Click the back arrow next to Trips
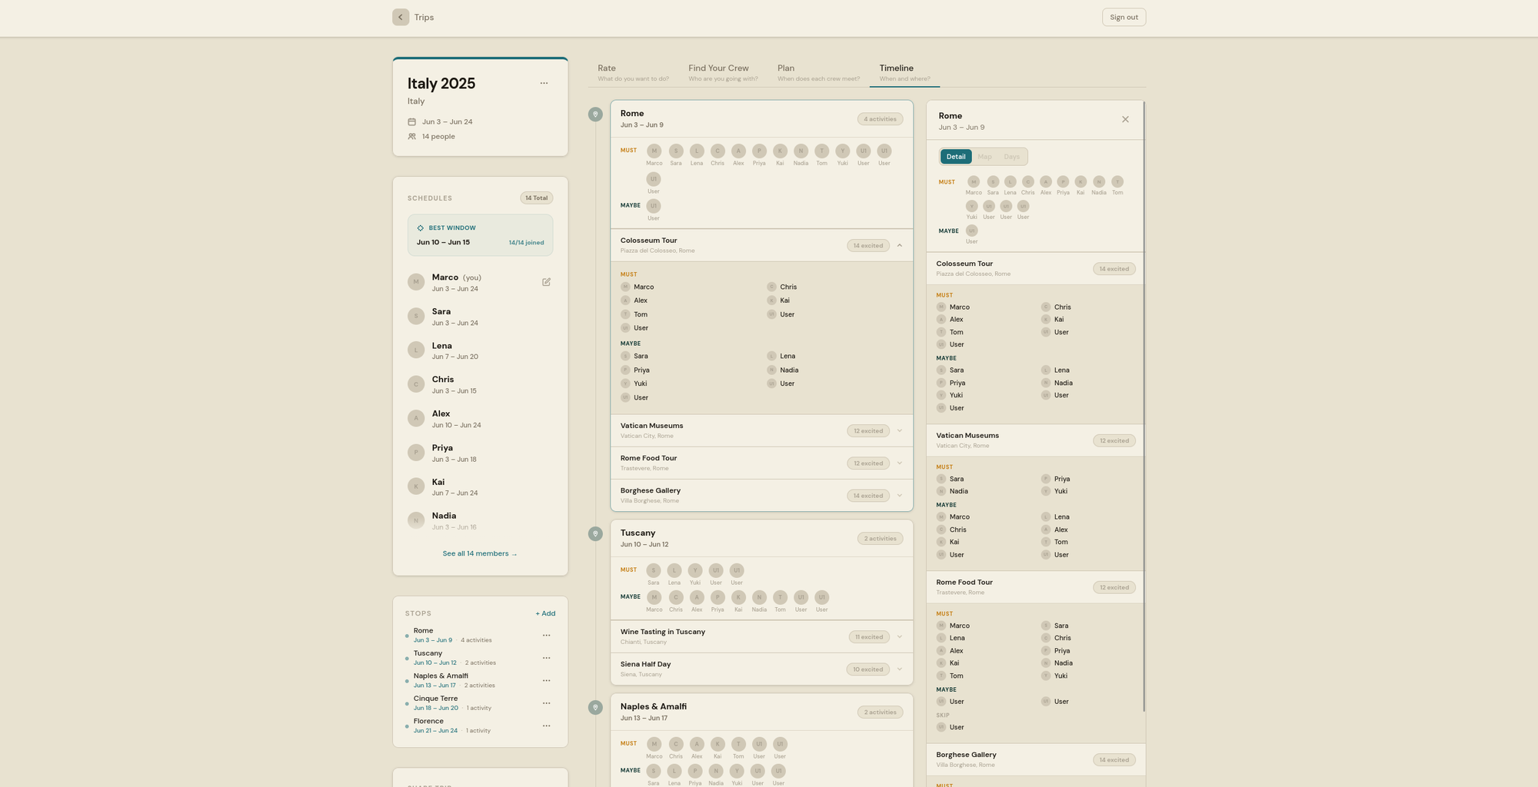This screenshot has width=1538, height=787. [x=400, y=17]
